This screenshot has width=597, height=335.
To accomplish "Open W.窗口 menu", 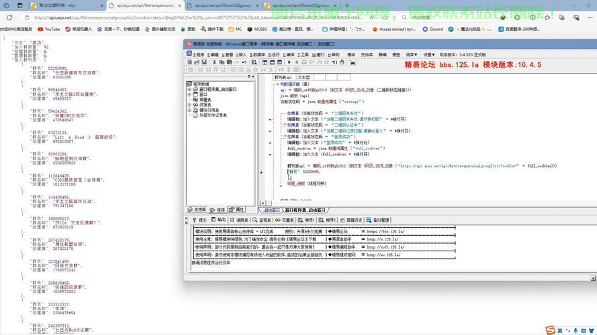I will [318, 55].
